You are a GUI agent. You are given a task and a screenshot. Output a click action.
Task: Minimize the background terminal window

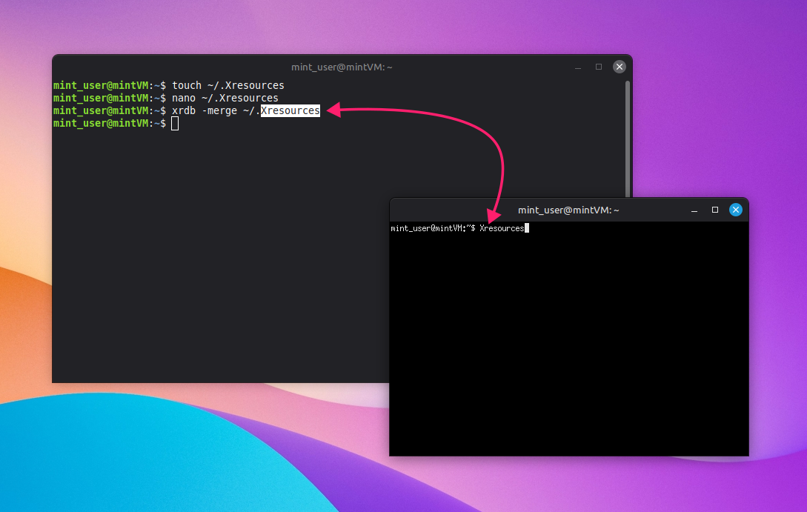(578, 67)
